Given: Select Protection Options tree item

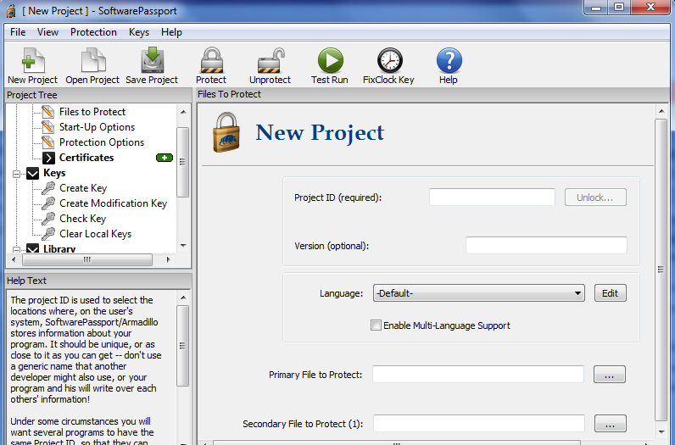Looking at the screenshot, I should click(x=102, y=142).
